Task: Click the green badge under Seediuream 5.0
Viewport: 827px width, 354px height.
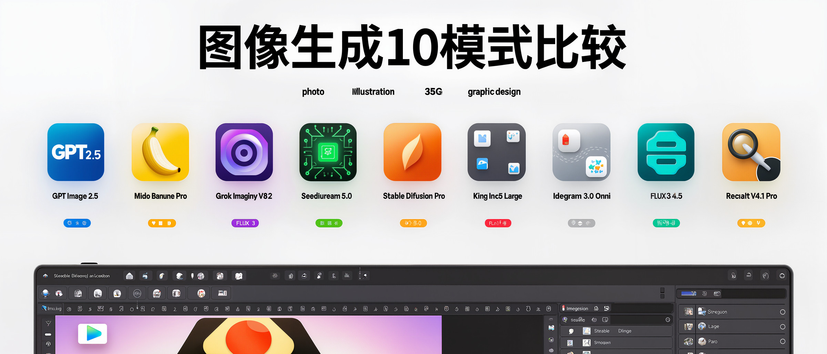Action: [329, 223]
